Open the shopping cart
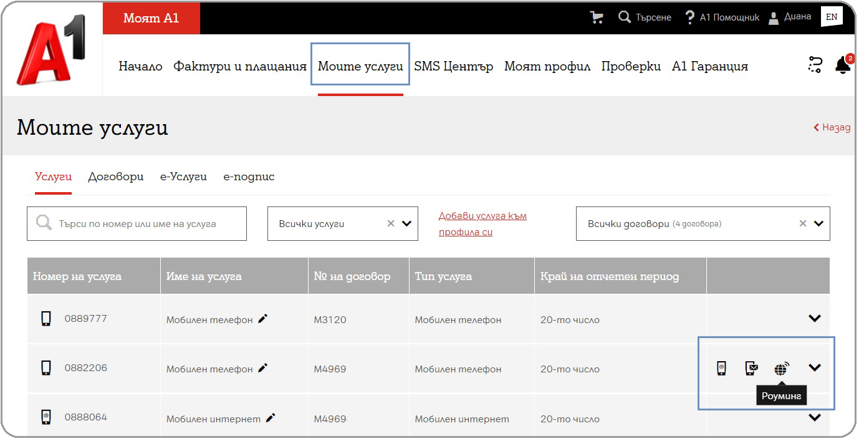This screenshot has height=441, width=859. click(x=597, y=17)
